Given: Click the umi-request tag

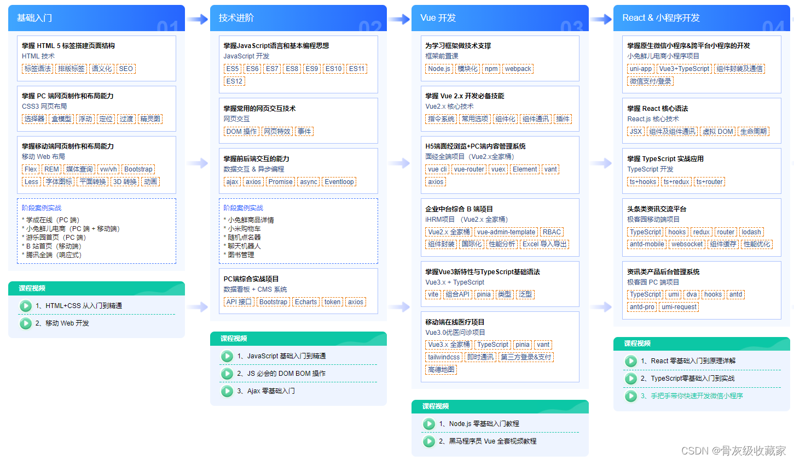Looking at the screenshot, I should pos(679,307).
